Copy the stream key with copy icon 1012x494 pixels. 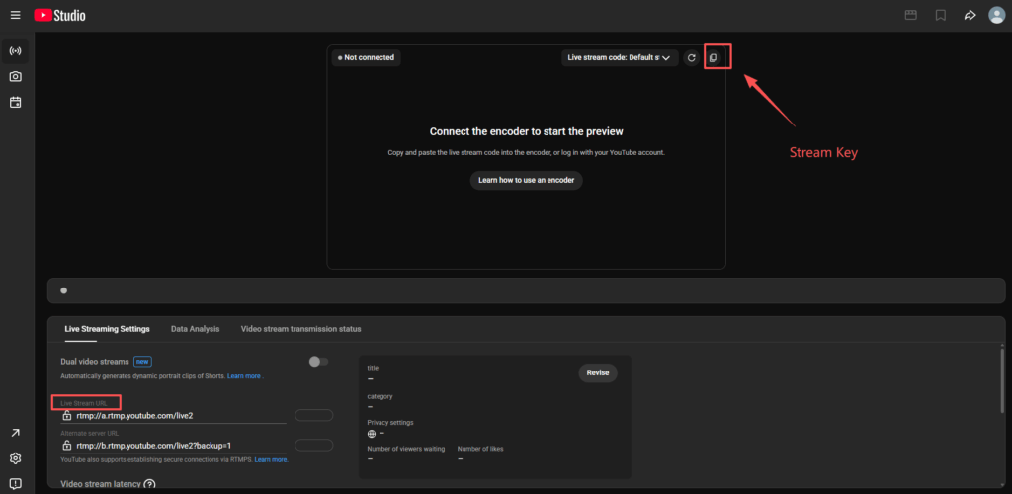[713, 58]
